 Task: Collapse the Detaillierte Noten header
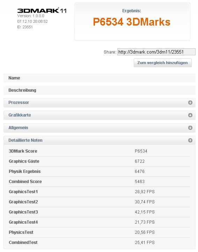click(100, 140)
